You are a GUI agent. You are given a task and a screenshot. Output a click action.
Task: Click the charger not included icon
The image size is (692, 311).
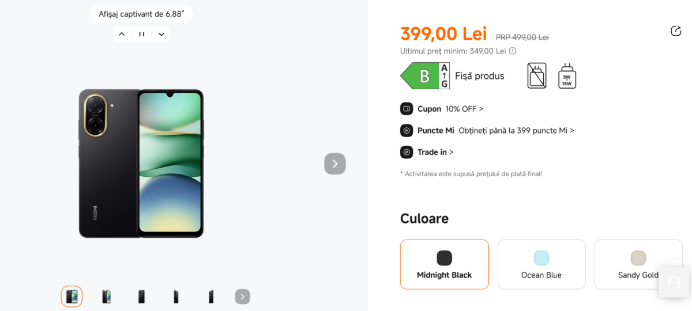(x=537, y=76)
